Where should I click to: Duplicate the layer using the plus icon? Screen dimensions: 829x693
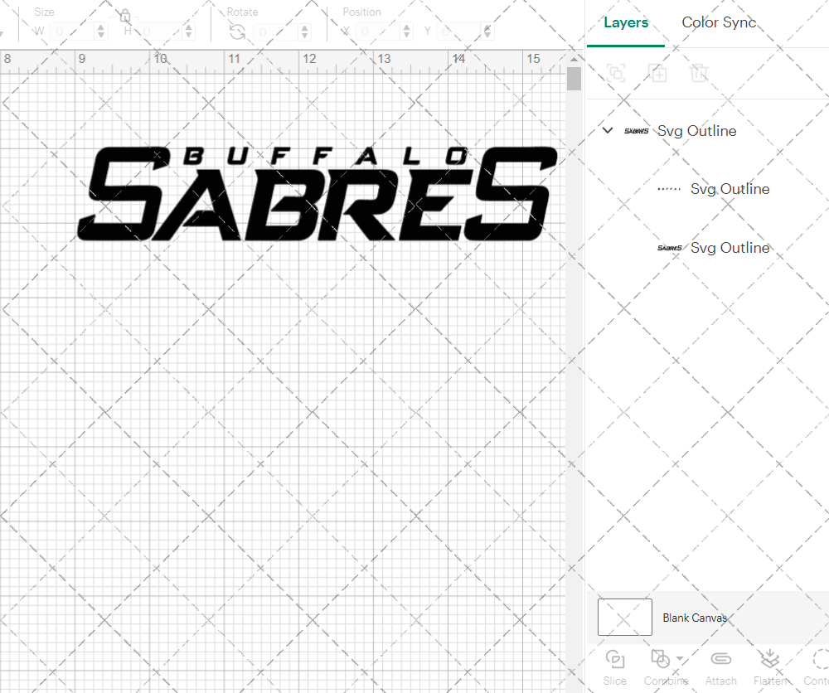[x=657, y=73]
